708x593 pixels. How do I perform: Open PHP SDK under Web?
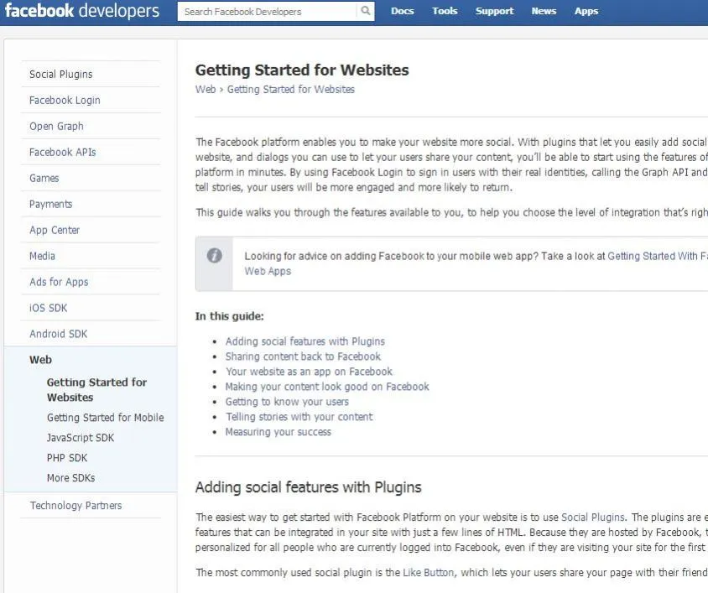click(67, 457)
